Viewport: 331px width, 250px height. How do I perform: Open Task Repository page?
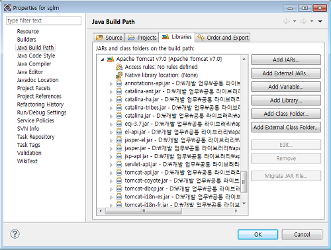pyautogui.click(x=36, y=137)
